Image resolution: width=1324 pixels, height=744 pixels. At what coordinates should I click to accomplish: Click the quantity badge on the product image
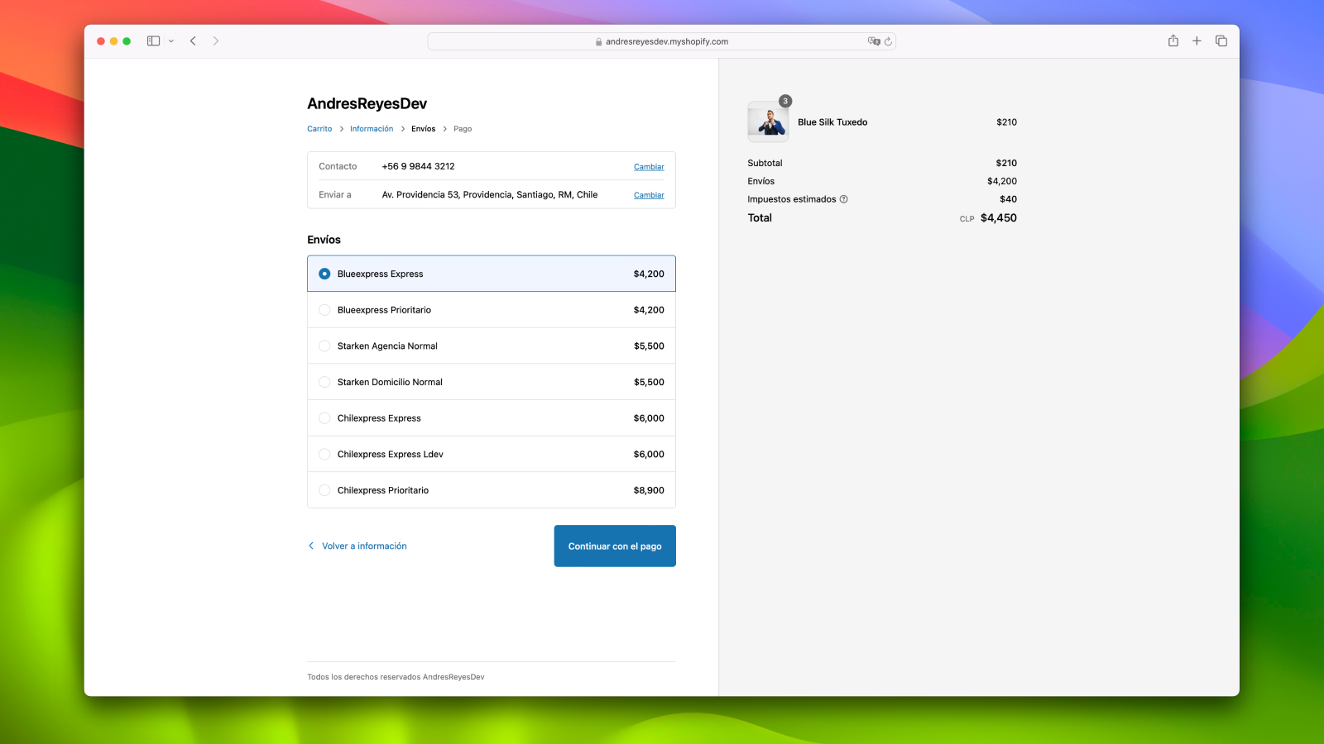point(785,101)
